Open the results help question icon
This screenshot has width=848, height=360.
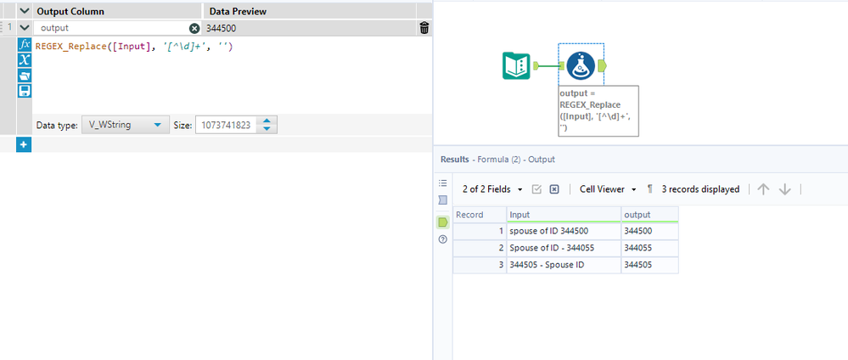443,239
